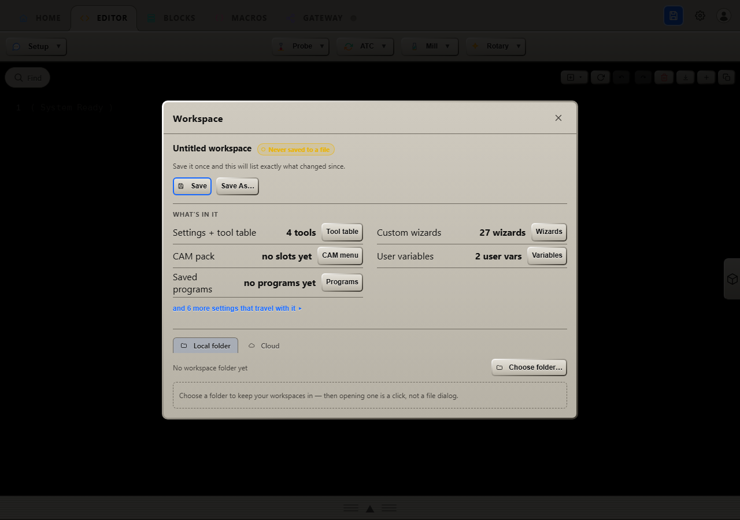Click the blue save workspace icon

tap(674, 16)
